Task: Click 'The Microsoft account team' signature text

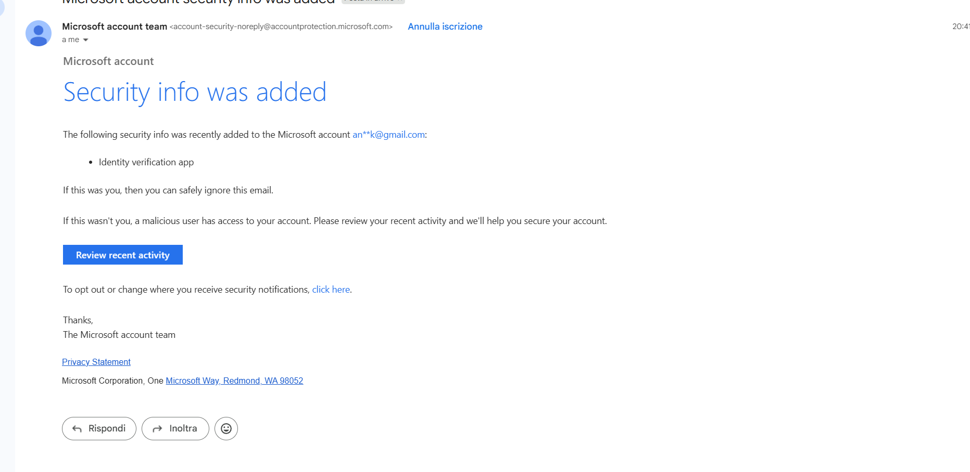Action: [119, 335]
